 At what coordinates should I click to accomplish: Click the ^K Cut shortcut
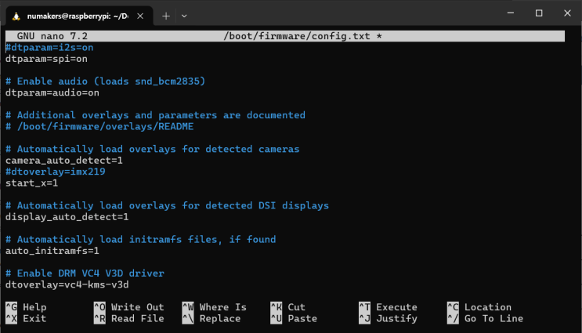pos(287,307)
